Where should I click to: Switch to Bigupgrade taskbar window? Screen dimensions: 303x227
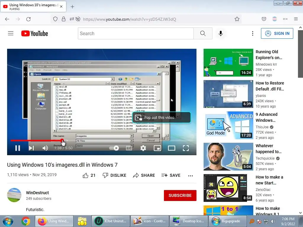point(228,221)
